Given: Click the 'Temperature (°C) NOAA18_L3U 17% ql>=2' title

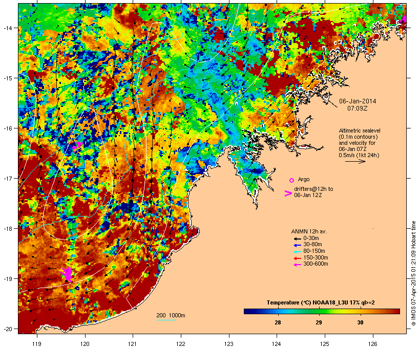Looking at the screenshot, I should [321, 302].
